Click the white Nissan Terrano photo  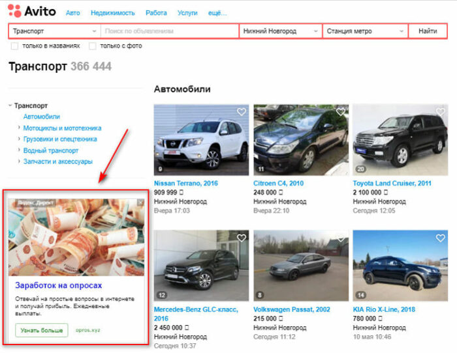pos(201,140)
